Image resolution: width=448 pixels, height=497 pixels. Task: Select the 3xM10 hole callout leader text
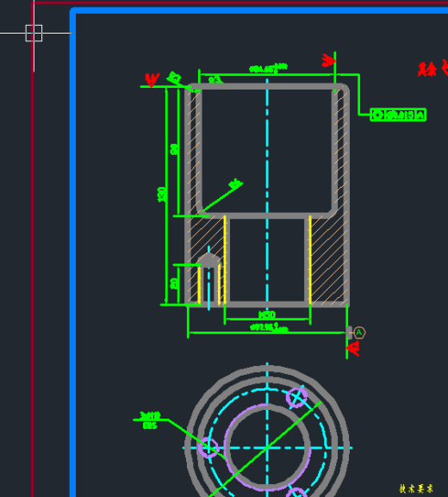150,415
